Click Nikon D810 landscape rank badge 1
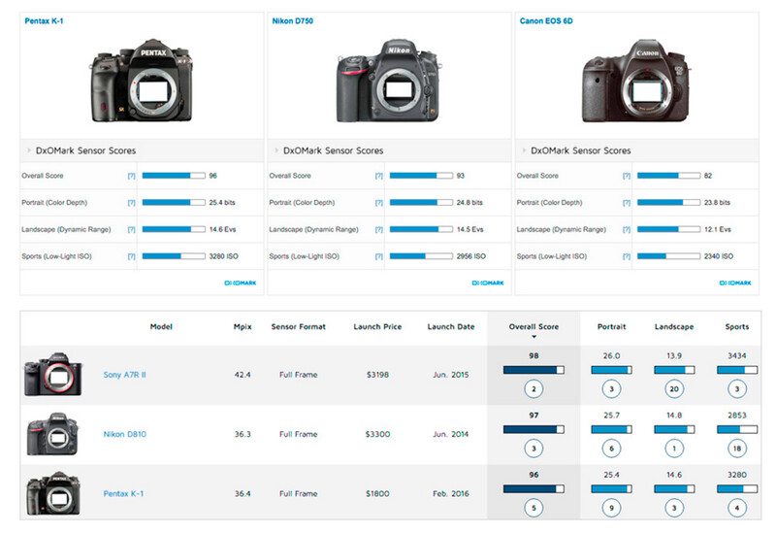 coord(674,449)
